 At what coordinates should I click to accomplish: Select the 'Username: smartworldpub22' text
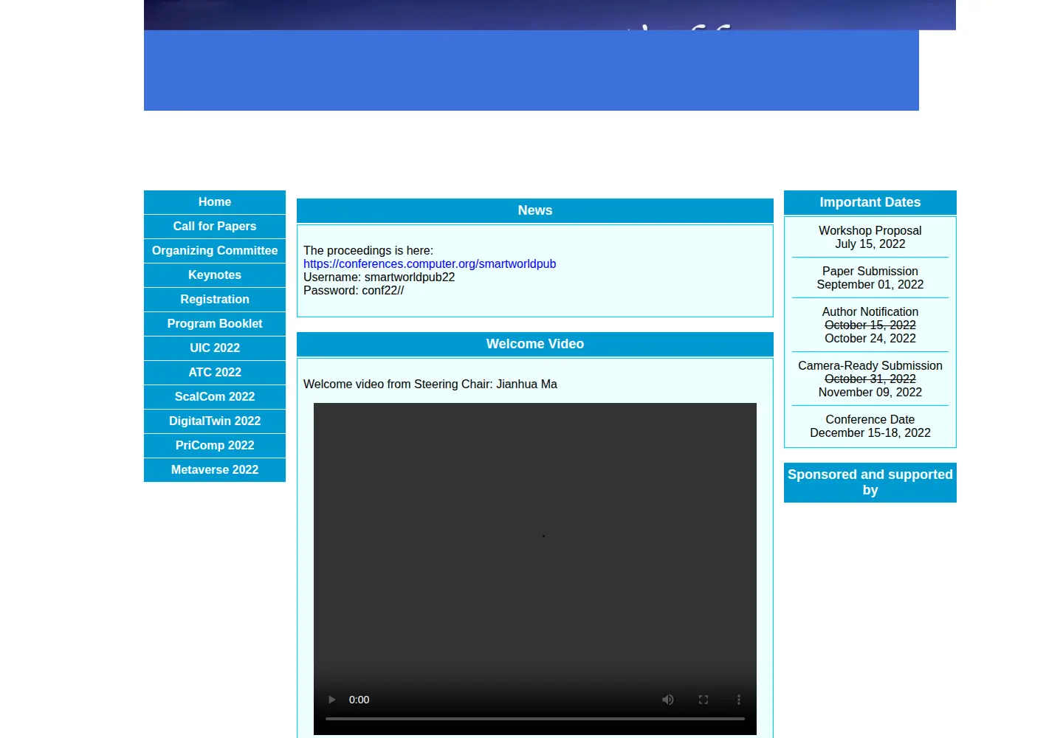379,277
